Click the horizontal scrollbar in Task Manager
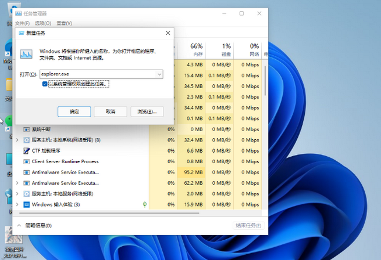381x260 pixels. pyautogui.click(x=109, y=213)
